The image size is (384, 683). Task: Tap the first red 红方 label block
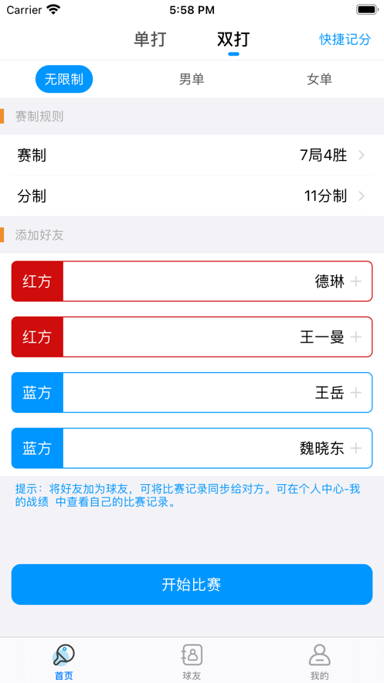point(37,282)
